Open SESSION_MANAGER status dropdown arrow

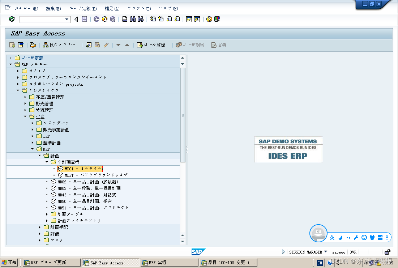click(x=326, y=252)
